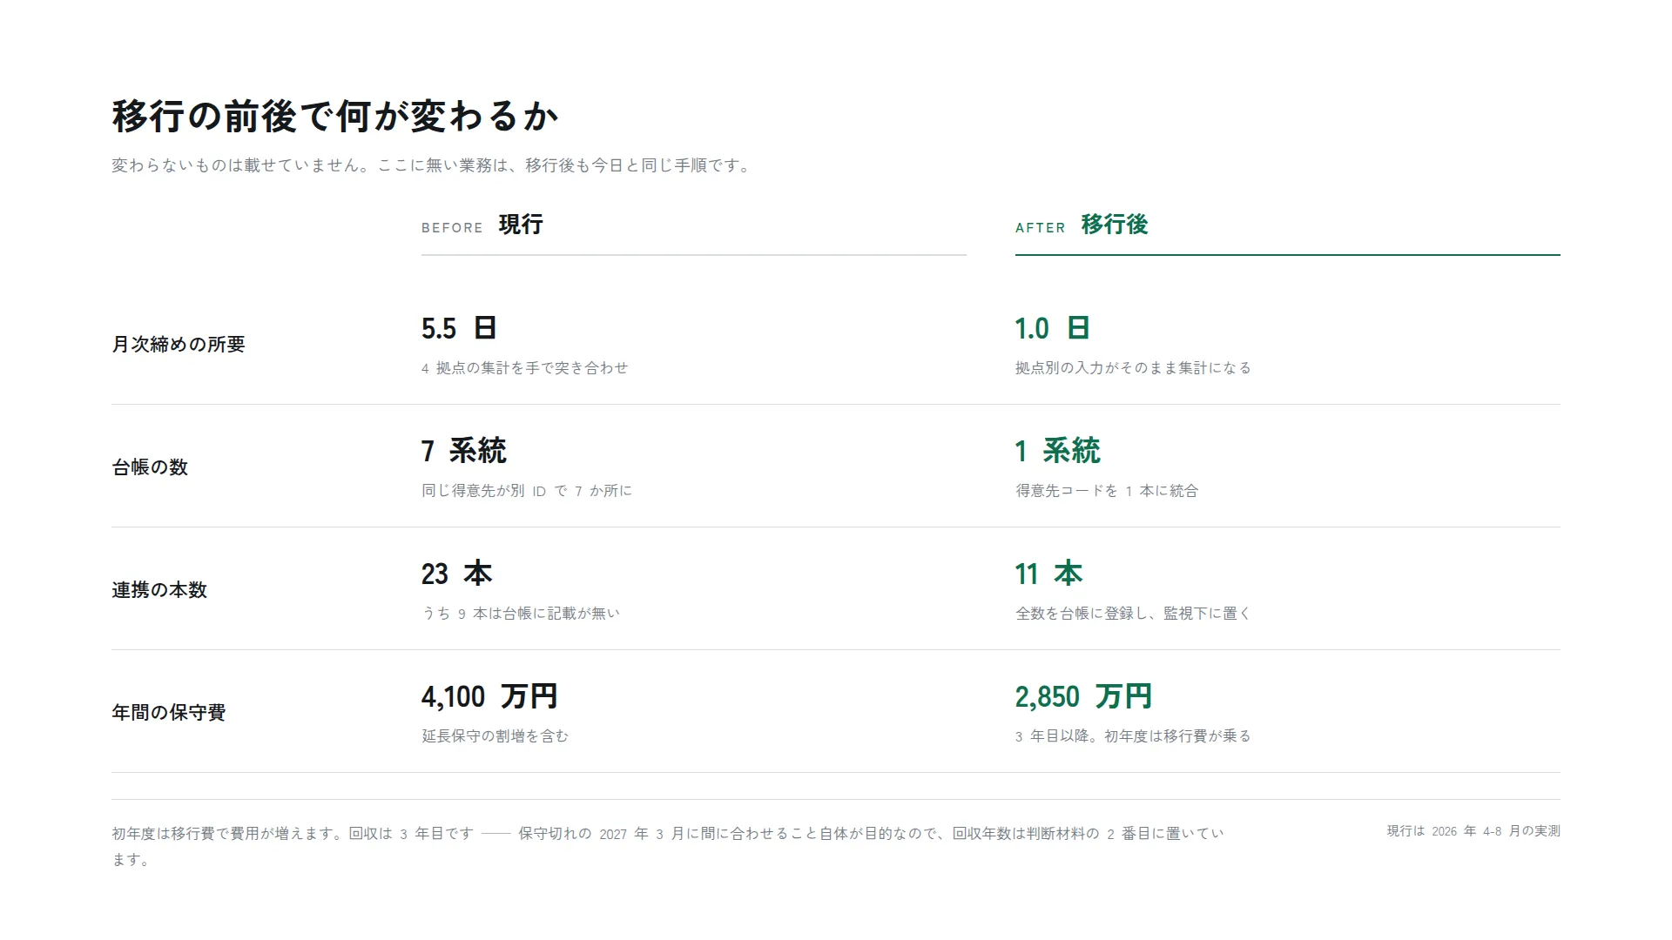Click the note 4 拠点の集計を手で突き合わせ
The image size is (1672, 940).
[x=525, y=368]
